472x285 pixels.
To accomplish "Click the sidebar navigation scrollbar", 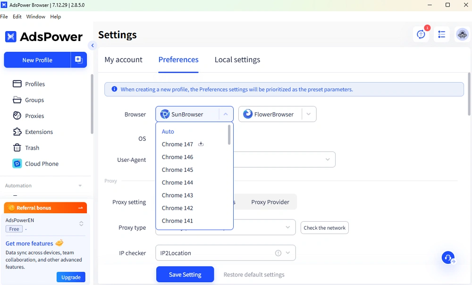I will pos(92,104).
